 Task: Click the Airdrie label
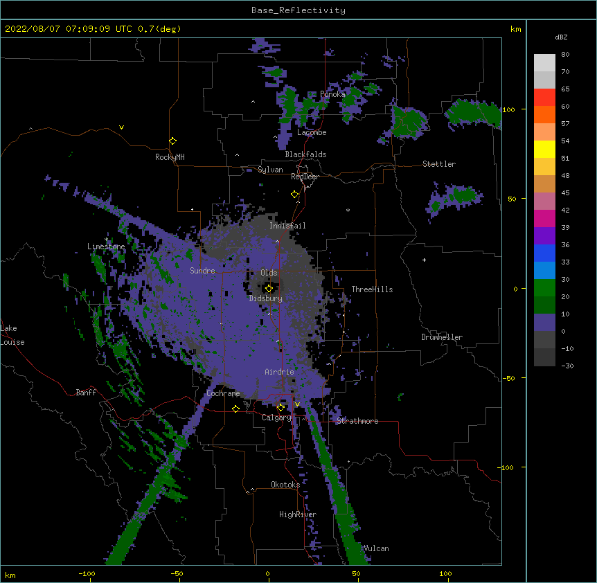coord(279,372)
